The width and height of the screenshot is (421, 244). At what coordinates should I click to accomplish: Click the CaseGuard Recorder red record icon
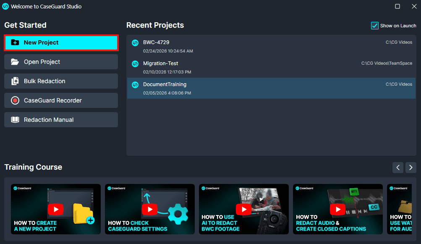point(16,100)
